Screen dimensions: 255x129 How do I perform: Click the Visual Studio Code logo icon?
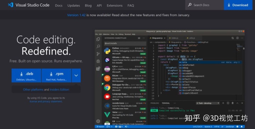coord(11,5)
